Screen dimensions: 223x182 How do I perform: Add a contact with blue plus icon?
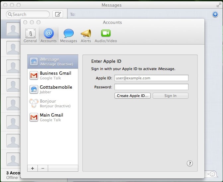[x=215, y=14]
